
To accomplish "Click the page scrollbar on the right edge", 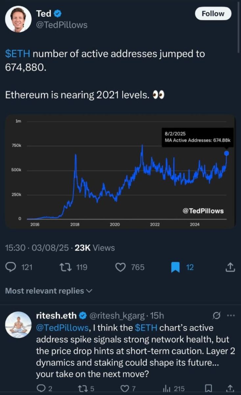I will [x=239, y=26].
